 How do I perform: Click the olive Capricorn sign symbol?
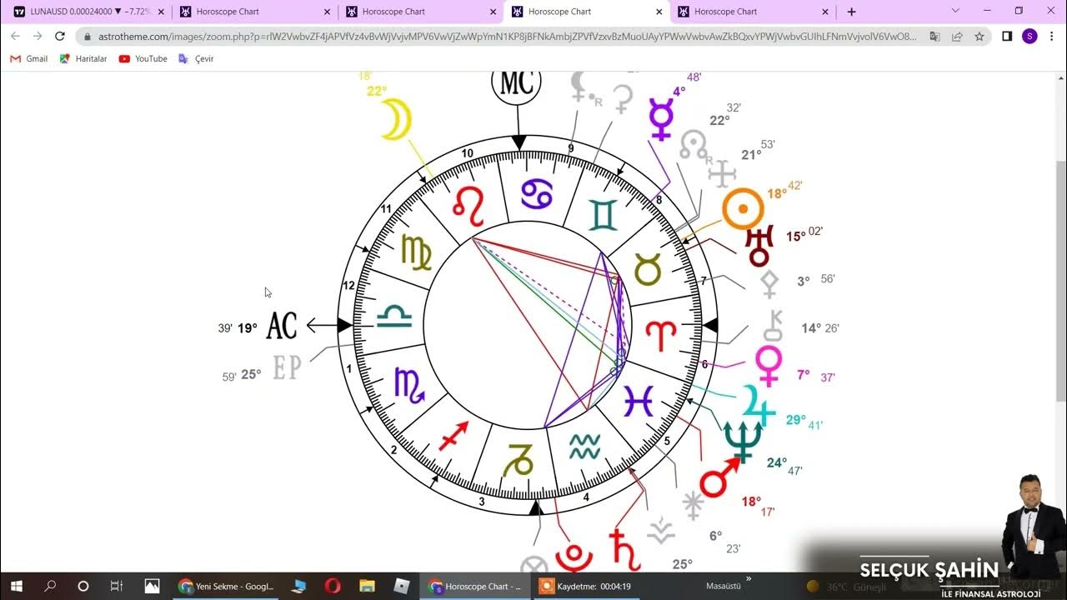point(518,459)
